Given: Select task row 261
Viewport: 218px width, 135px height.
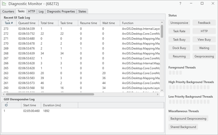Looking at the screenshot, I should click(81, 83).
